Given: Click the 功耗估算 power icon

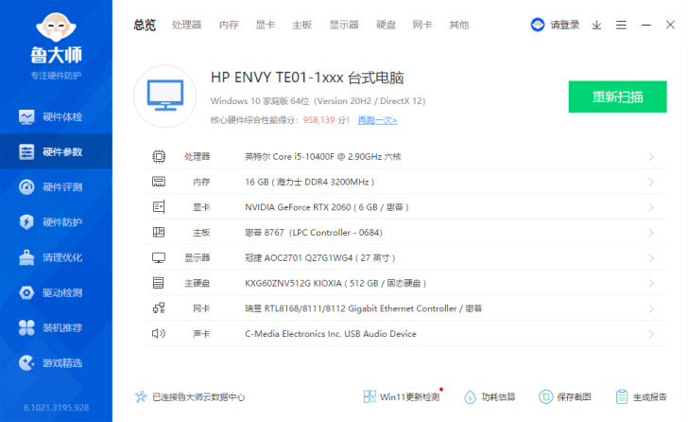Looking at the screenshot, I should (470, 397).
